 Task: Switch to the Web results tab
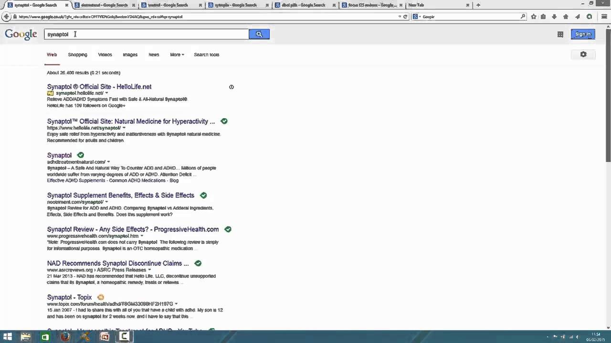coord(52,55)
